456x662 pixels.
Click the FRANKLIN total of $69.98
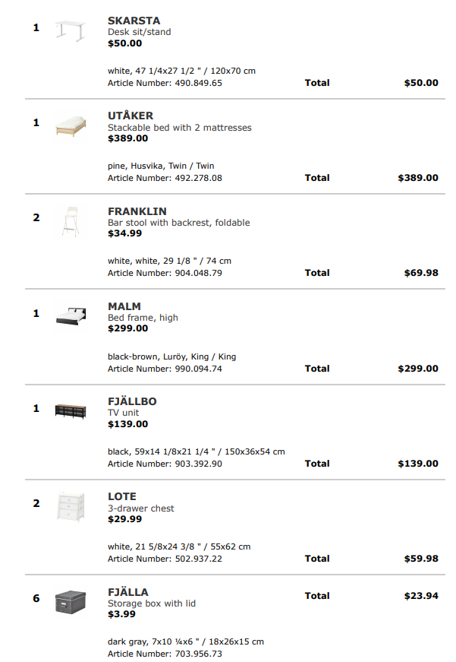point(421,273)
